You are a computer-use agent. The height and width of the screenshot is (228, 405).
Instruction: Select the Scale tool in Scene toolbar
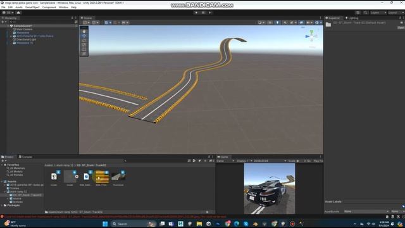pos(84,45)
